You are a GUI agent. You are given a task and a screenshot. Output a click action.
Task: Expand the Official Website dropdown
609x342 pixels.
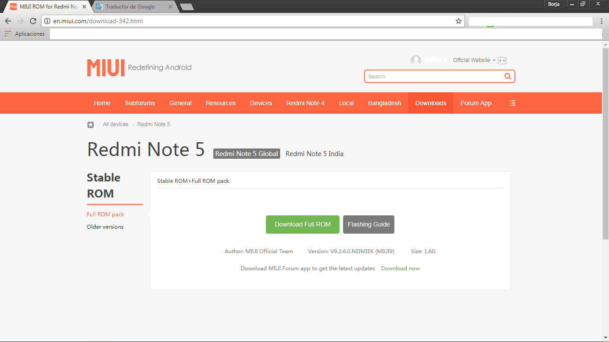pyautogui.click(x=474, y=60)
